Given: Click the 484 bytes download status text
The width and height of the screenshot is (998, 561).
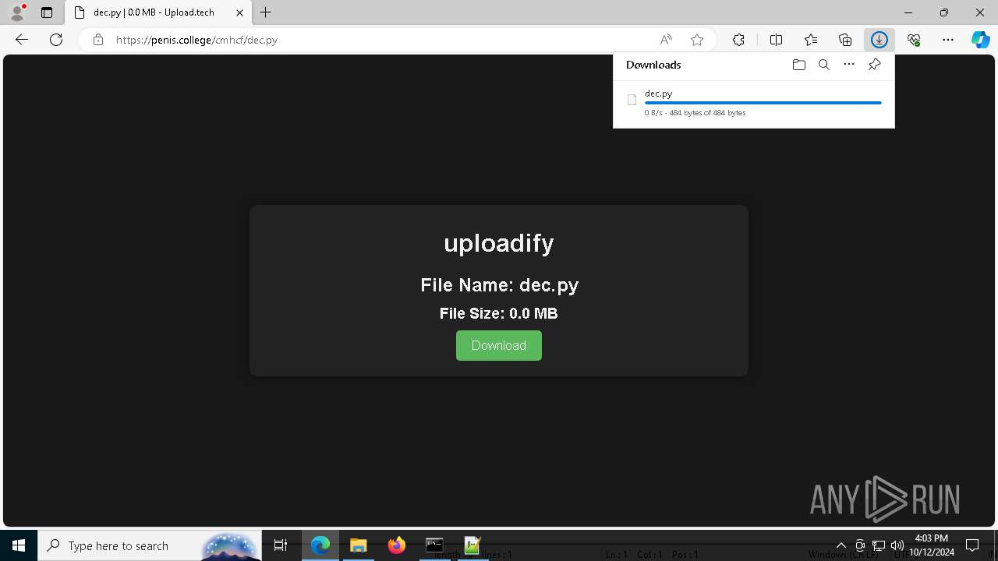Looking at the screenshot, I should pos(695,113).
